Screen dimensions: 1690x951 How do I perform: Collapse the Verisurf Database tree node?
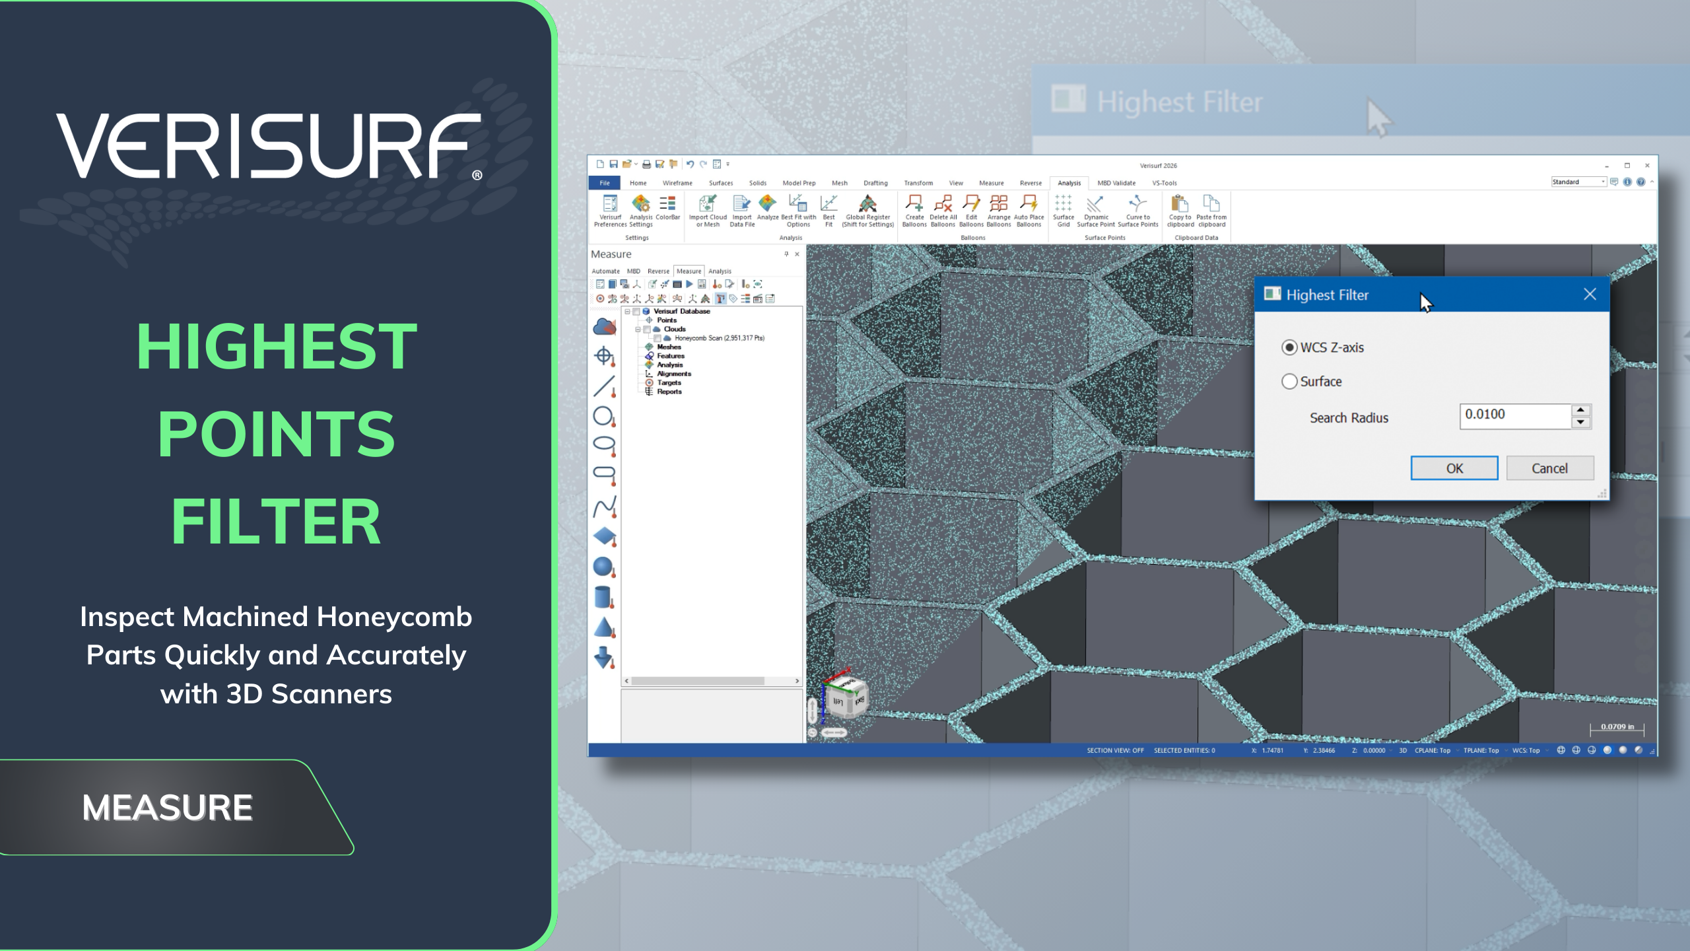click(628, 311)
